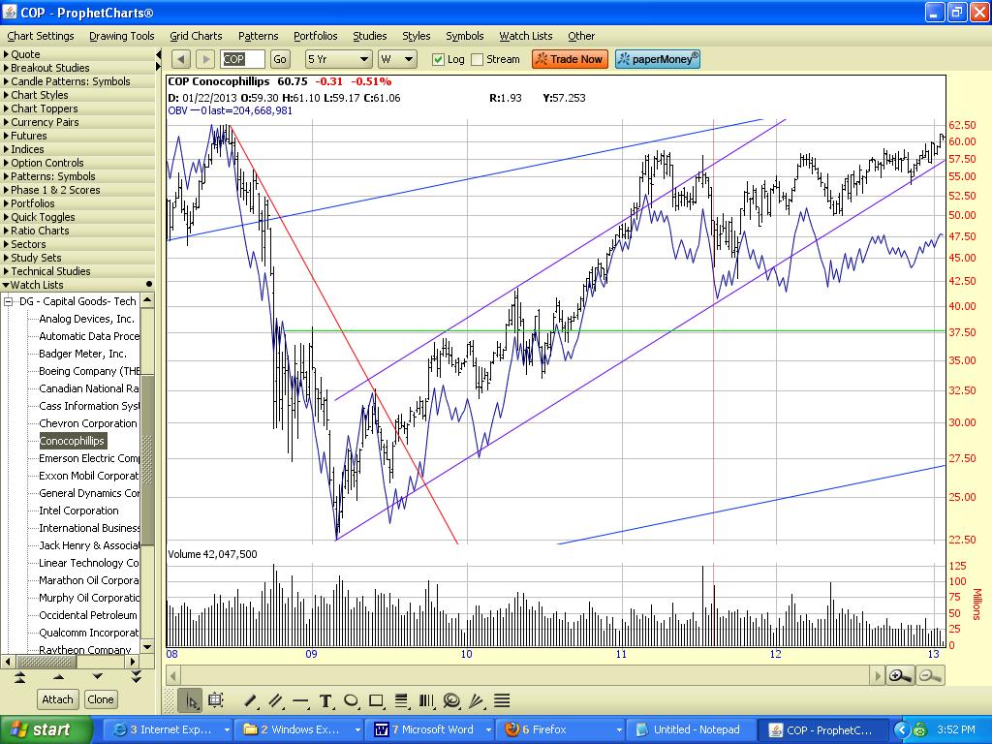Go back to previous chart

181,59
